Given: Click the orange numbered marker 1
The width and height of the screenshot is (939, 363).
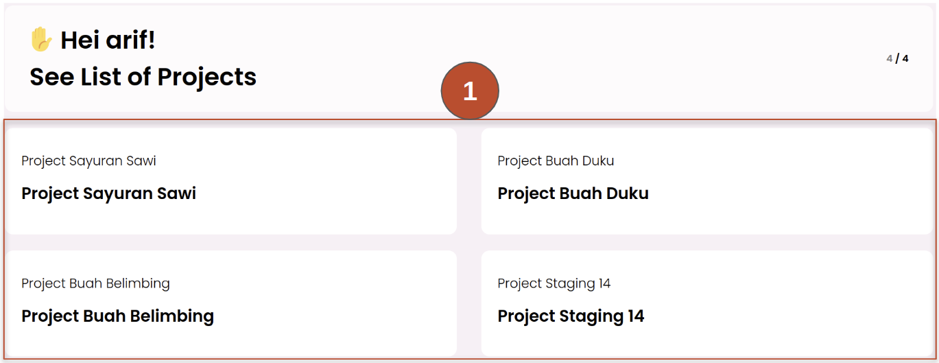Looking at the screenshot, I should (470, 91).
